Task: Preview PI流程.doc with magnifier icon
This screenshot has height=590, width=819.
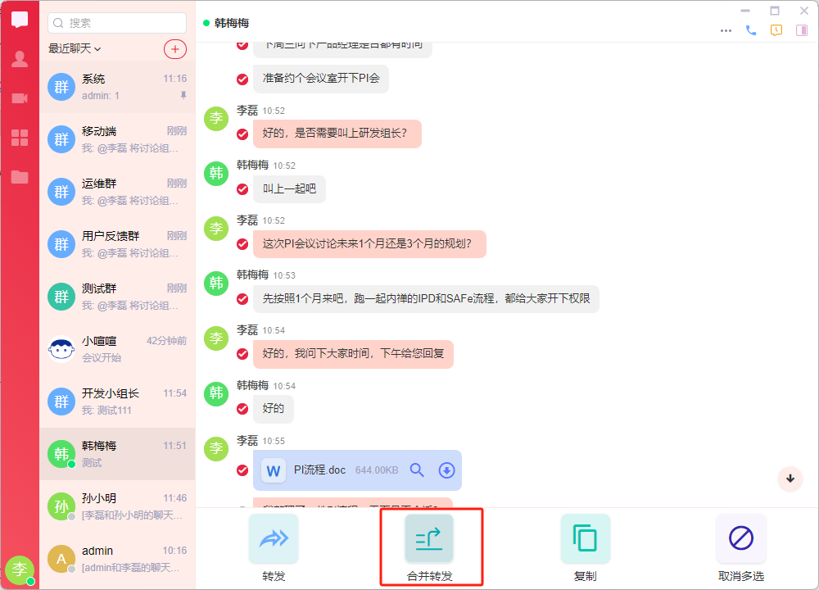Action: pos(417,470)
